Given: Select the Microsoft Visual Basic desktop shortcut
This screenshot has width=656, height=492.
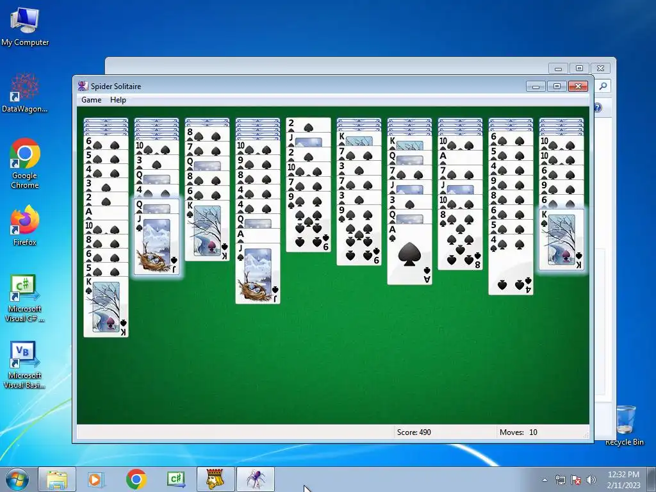Looking at the screenshot, I should click(25, 365).
